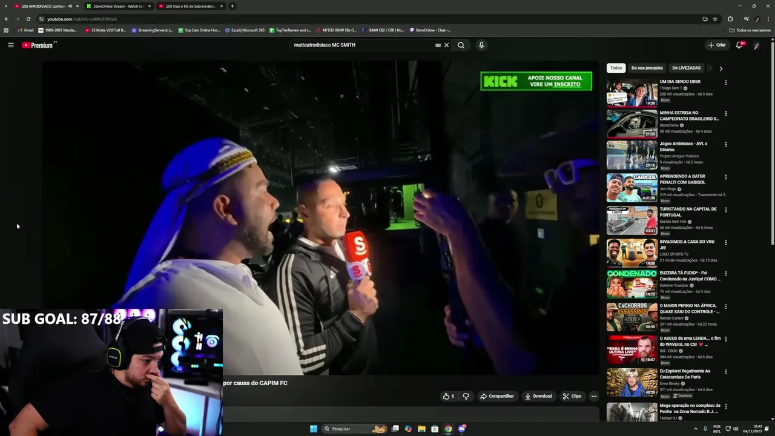Open options for O MAIOR PERIGO NA ÁFRICA video
The width and height of the screenshot is (775, 436).
click(725, 306)
